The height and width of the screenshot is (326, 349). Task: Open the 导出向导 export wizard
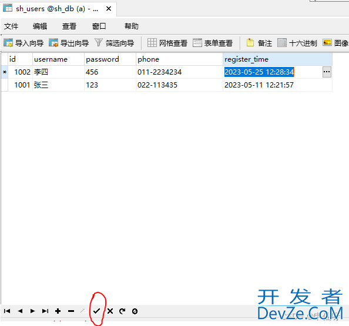coord(69,43)
